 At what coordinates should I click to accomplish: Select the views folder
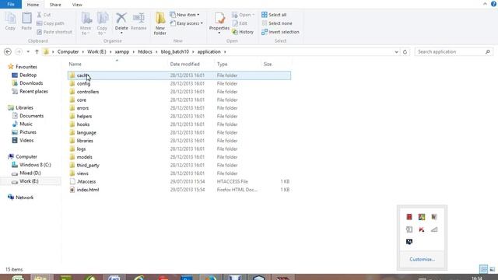[x=179, y=173]
